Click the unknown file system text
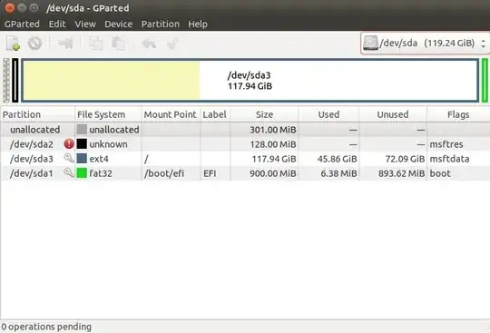Screen dimensions: 490x333 point(108,144)
